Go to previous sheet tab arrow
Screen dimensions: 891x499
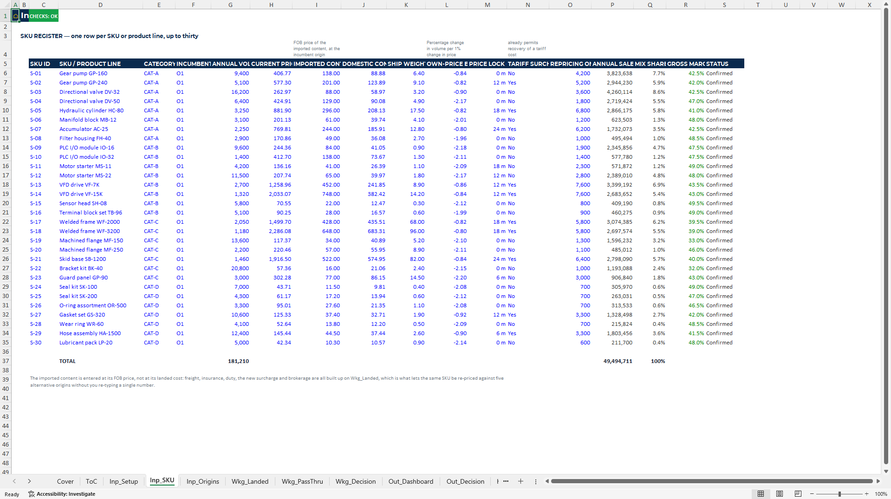point(14,481)
